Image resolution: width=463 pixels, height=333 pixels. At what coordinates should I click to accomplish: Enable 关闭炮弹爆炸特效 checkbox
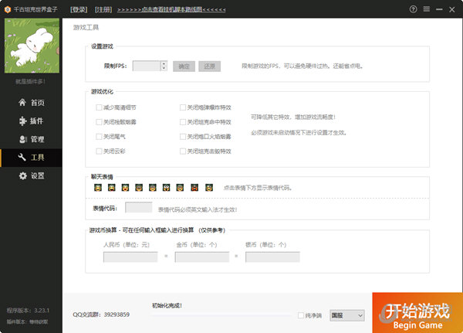[183, 107]
